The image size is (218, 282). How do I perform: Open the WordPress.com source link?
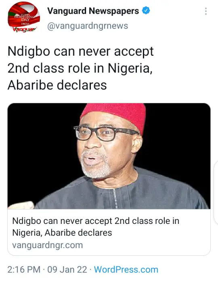pos(126,269)
